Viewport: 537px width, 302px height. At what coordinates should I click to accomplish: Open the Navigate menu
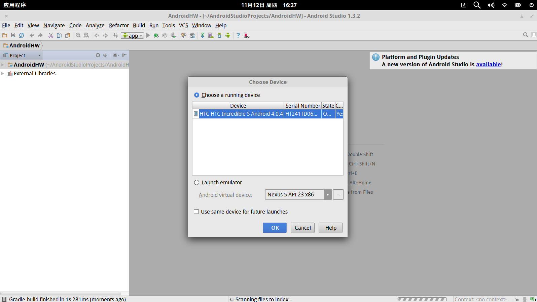pyautogui.click(x=54, y=26)
